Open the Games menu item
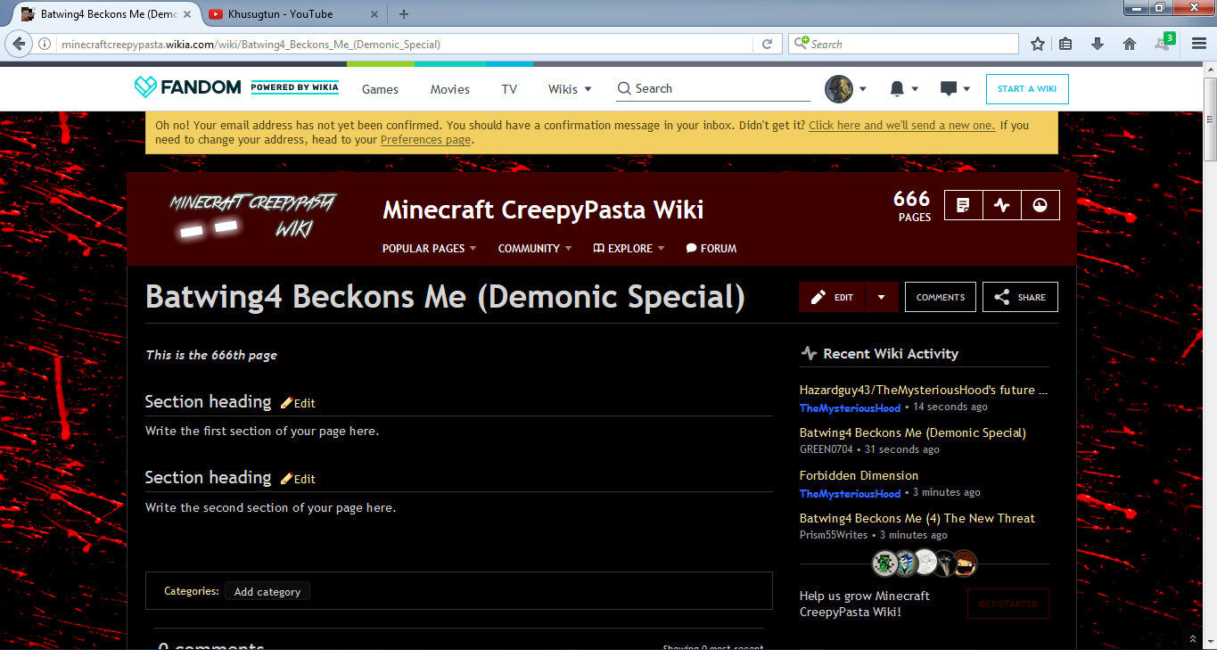The height and width of the screenshot is (650, 1217). pos(380,89)
